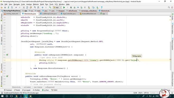The height and width of the screenshot is (98, 174).
Task: Select the atifsoftwares breadcrumb folder
Action: click(72, 11)
